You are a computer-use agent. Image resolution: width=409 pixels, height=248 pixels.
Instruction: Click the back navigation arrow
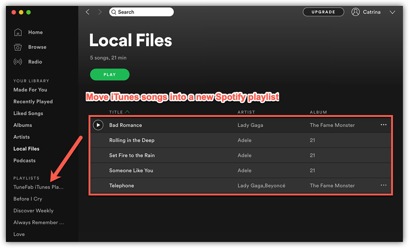click(87, 12)
